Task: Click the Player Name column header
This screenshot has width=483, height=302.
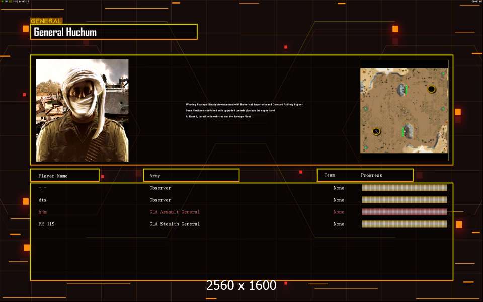Action: [64, 176]
